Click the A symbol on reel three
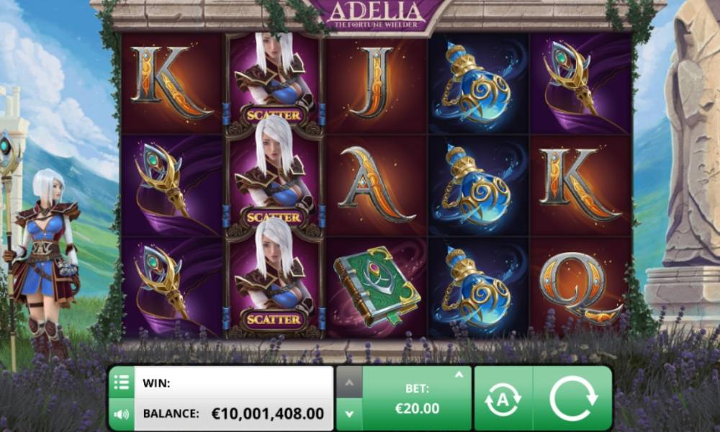The height and width of the screenshot is (432, 720). click(376, 184)
